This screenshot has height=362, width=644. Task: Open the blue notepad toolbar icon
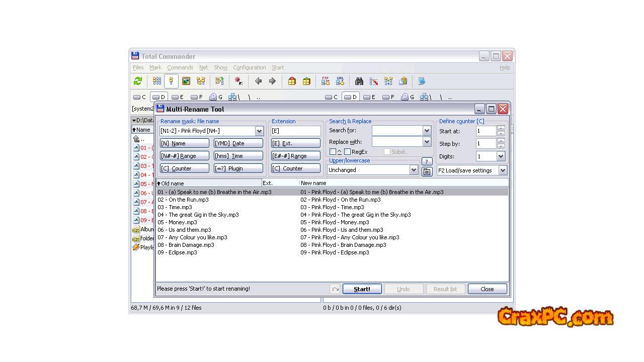point(422,81)
